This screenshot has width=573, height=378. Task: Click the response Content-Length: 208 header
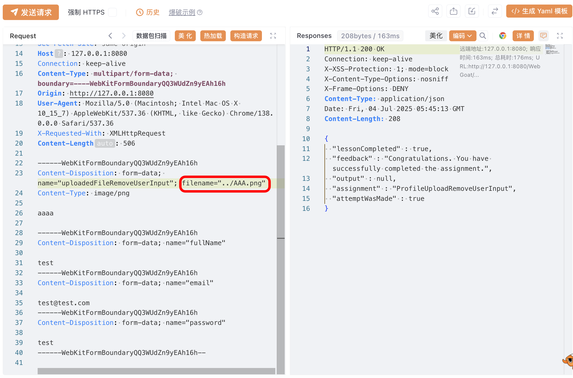click(x=362, y=119)
